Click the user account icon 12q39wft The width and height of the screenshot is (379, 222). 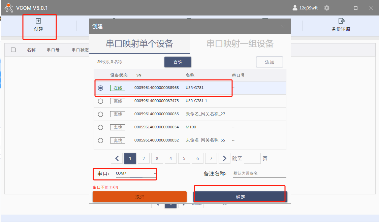(x=295, y=8)
